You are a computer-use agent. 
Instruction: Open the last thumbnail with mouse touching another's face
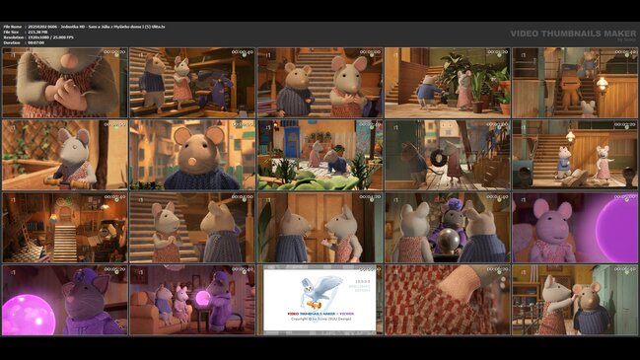(x=575, y=300)
